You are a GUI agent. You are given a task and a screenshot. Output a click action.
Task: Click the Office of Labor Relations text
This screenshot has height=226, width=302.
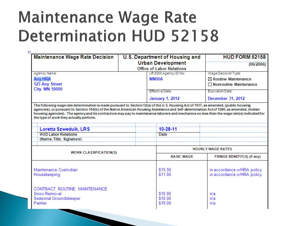point(162,69)
